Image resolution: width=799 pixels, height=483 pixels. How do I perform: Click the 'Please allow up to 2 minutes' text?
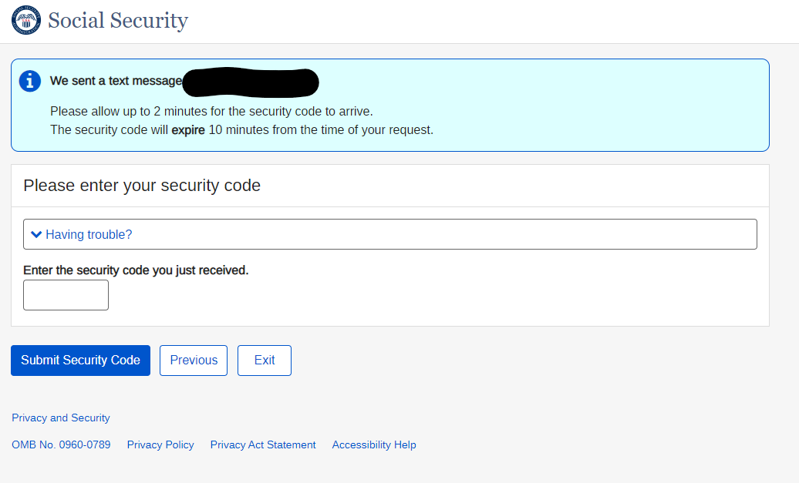211,111
